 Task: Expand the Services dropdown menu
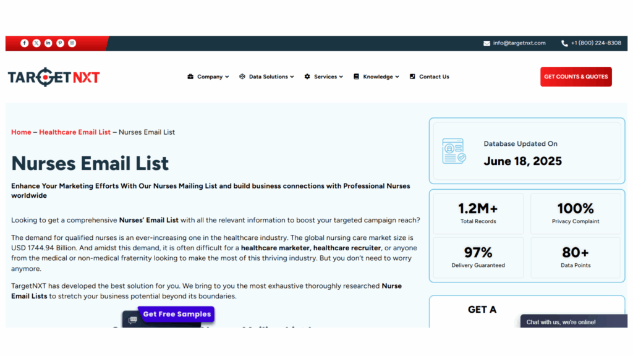tap(324, 77)
